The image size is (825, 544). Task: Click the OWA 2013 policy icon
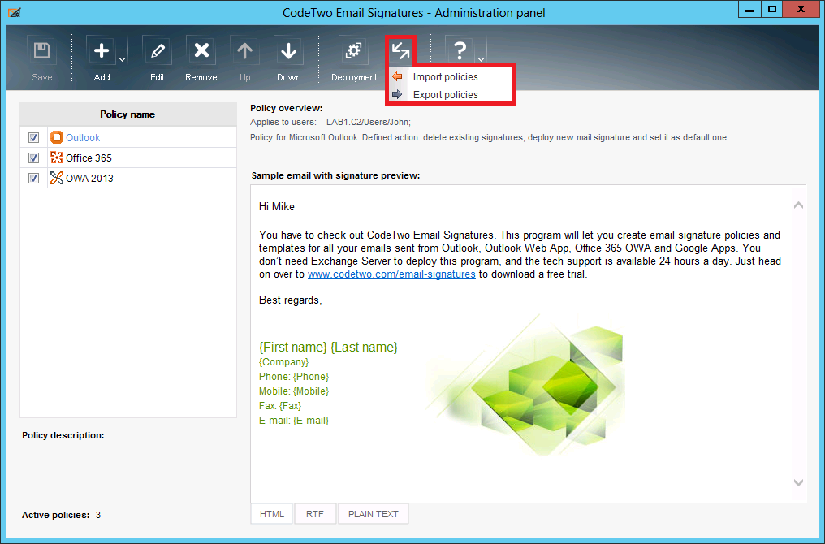56,178
